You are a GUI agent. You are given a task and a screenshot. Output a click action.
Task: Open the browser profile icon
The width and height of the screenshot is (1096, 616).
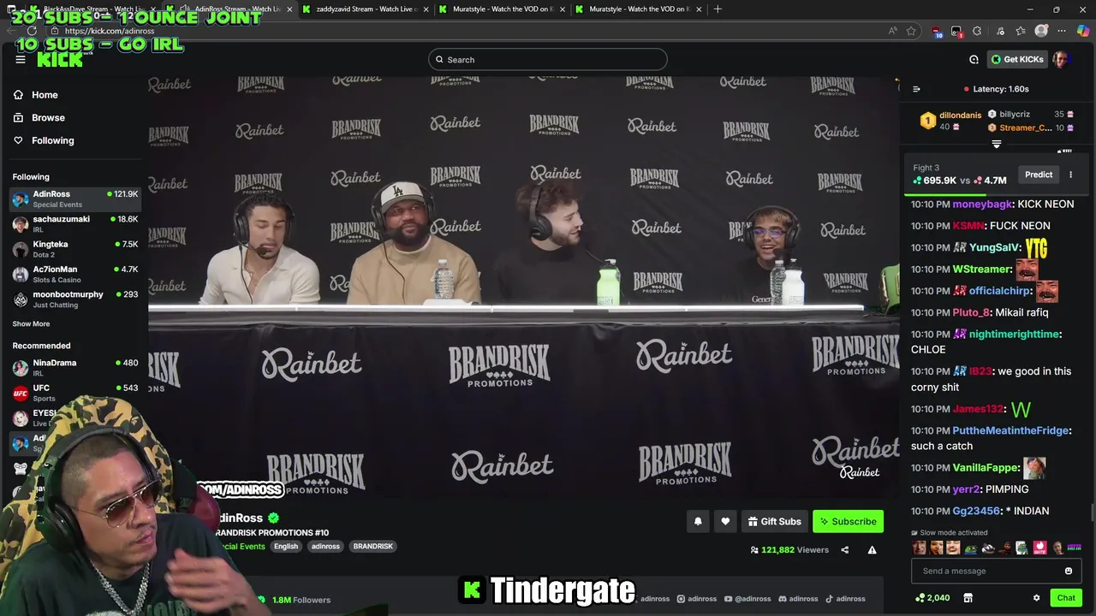(x=1041, y=31)
